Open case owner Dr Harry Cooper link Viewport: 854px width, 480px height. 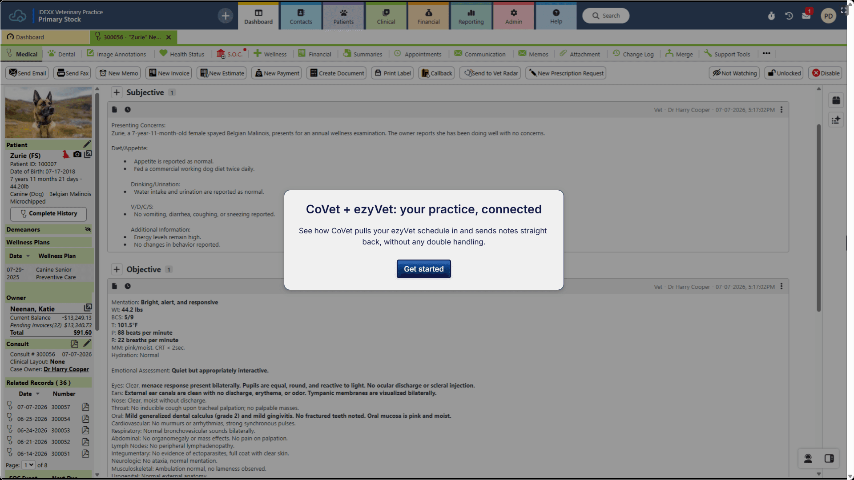(x=66, y=369)
